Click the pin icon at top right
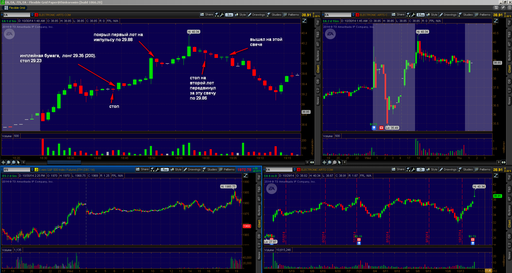This screenshot has width=512, height=273. tap(503, 8)
